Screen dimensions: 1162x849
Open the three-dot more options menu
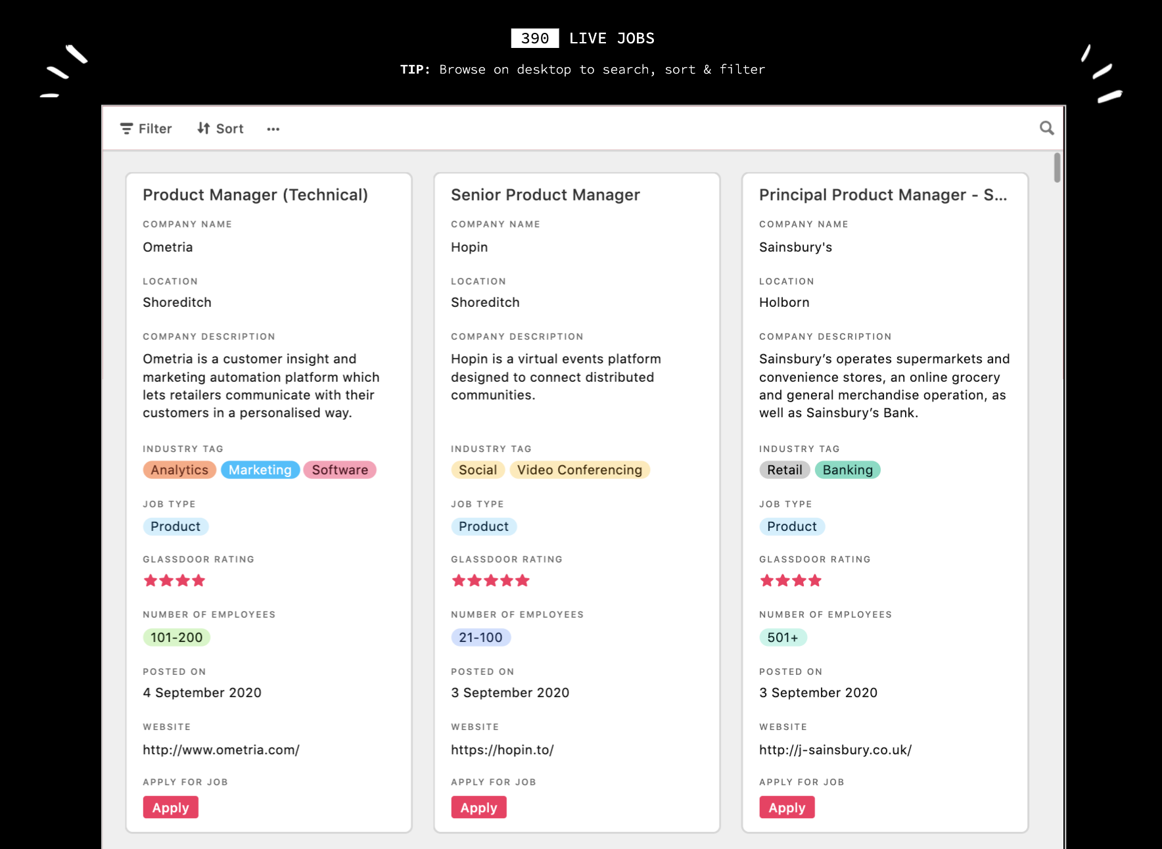tap(273, 129)
